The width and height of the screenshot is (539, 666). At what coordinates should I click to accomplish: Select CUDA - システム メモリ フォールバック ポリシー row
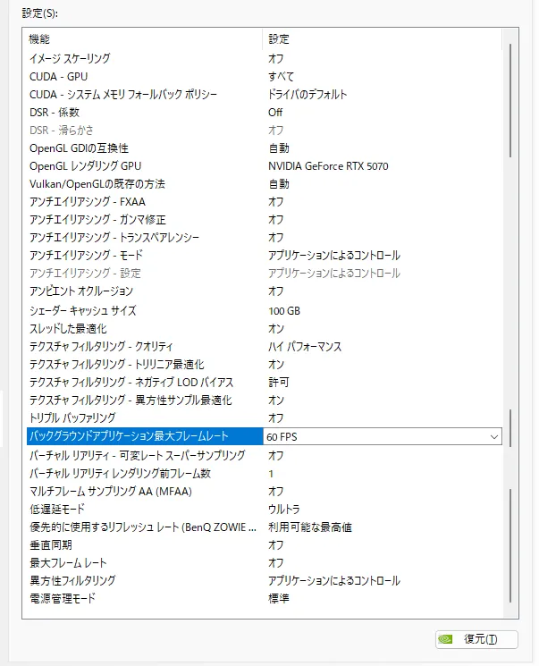pyautogui.click(x=265, y=94)
